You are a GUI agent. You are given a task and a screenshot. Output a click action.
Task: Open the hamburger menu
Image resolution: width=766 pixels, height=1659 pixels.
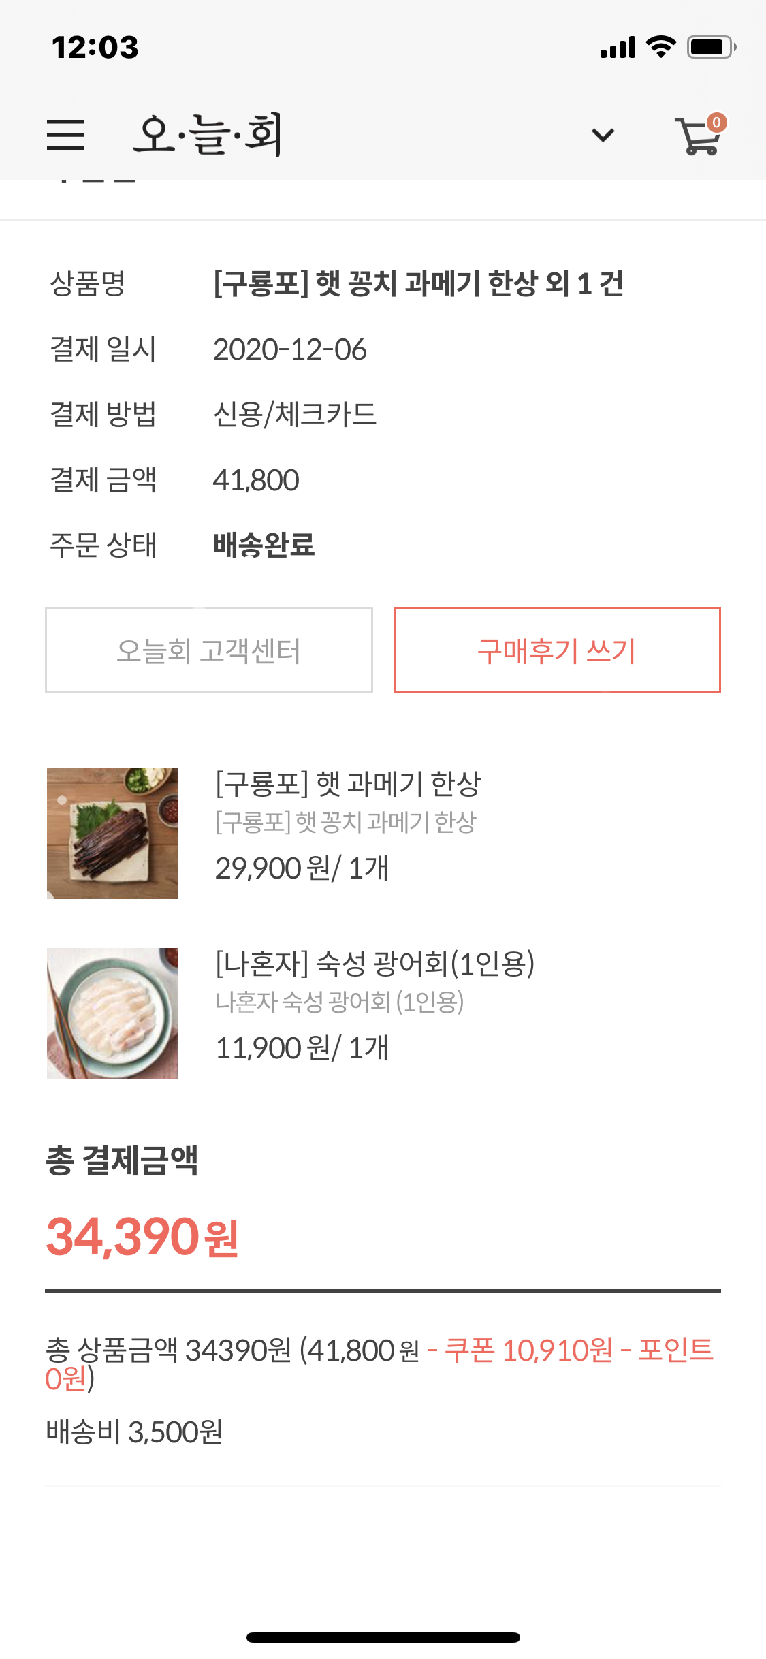point(65,134)
